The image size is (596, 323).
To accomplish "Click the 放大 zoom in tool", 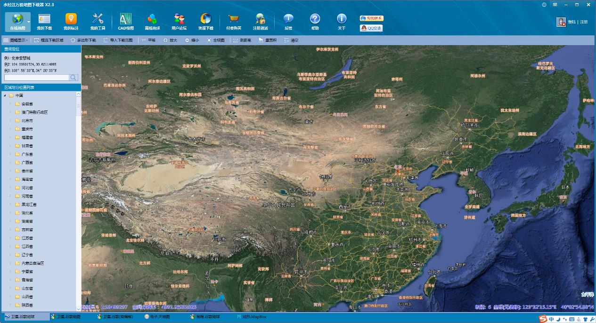I will tap(170, 40).
